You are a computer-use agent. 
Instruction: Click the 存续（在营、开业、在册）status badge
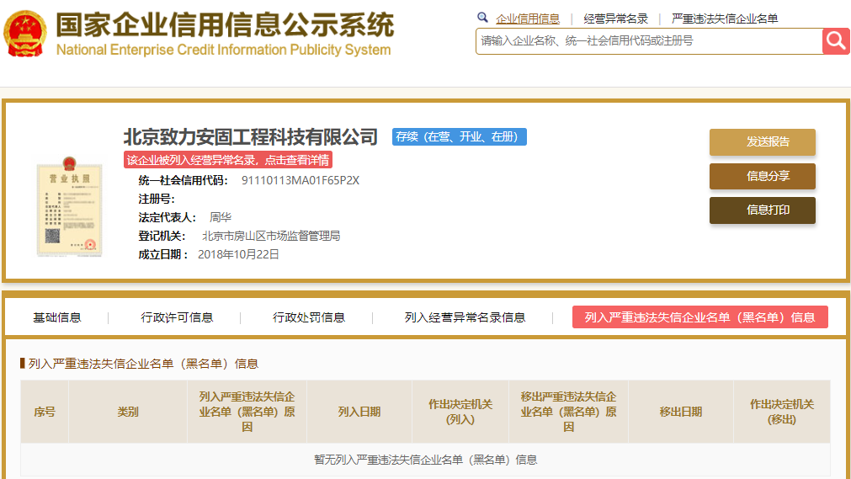459,137
